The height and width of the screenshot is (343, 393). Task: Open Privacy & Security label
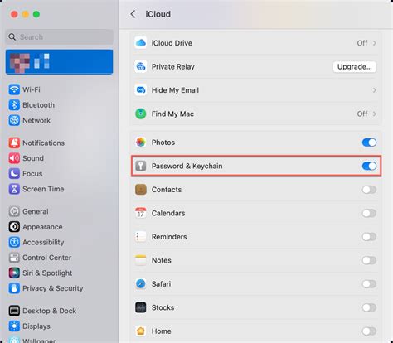point(53,288)
